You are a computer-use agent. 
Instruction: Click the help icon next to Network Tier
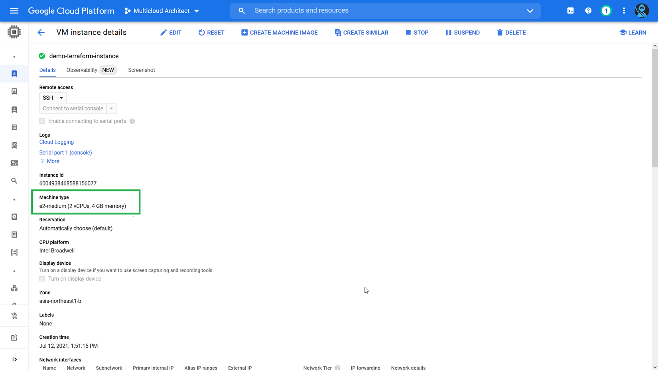[x=337, y=368]
